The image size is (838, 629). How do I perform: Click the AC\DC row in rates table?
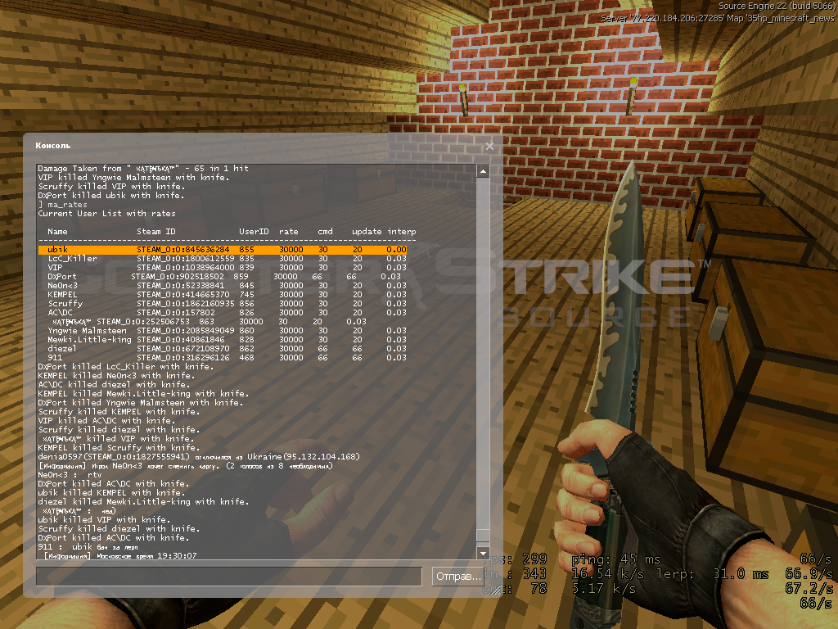(x=227, y=312)
